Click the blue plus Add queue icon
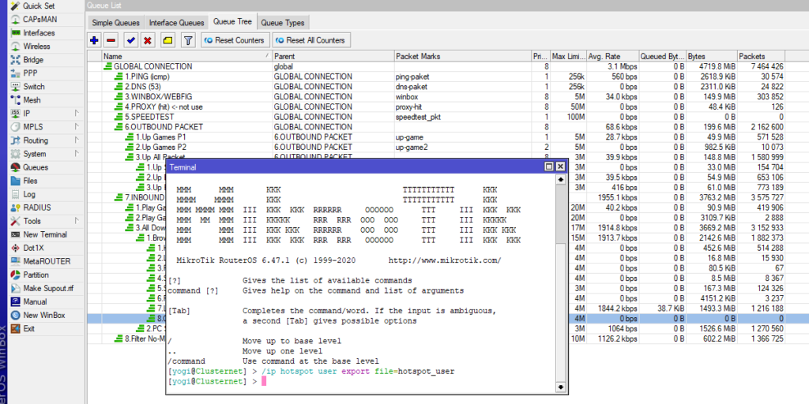Image resolution: width=809 pixels, height=404 pixels. click(x=95, y=40)
